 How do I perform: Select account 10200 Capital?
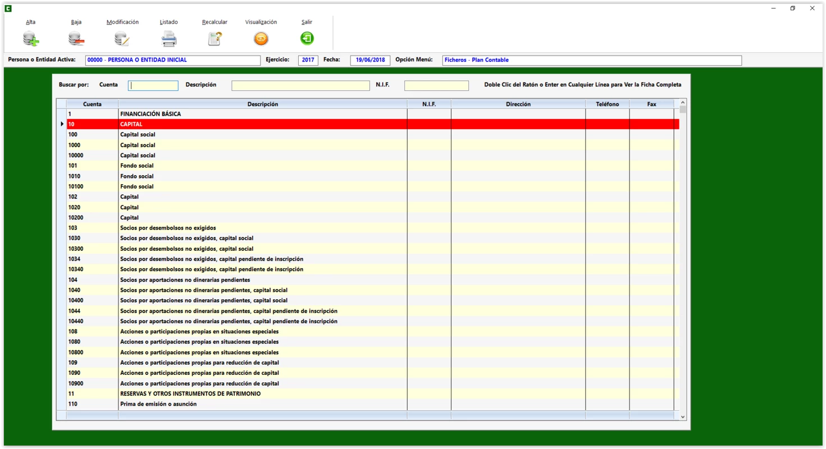[372, 218]
